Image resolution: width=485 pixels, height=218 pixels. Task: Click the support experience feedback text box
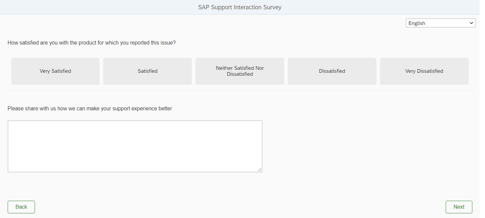[x=135, y=146]
